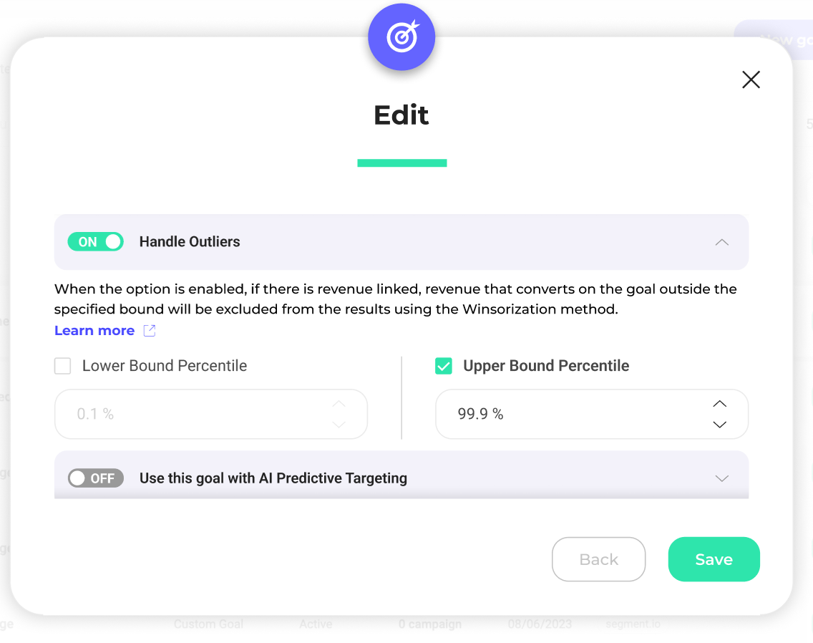Uncheck the Upper Bound Percentile checkbox
This screenshot has width=813, height=643.
(444, 367)
